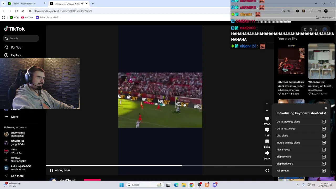The image size is (336, 189).
Task: Bookmark this page with the star icon
Action: pos(289,11)
